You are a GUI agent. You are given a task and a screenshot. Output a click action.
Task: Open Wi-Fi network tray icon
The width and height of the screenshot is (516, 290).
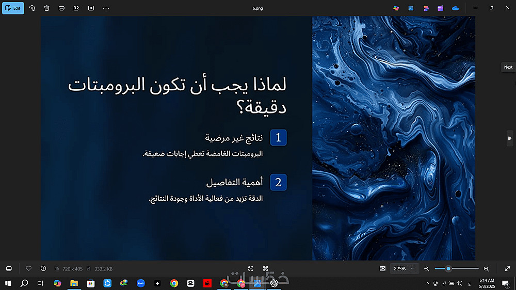(x=444, y=283)
